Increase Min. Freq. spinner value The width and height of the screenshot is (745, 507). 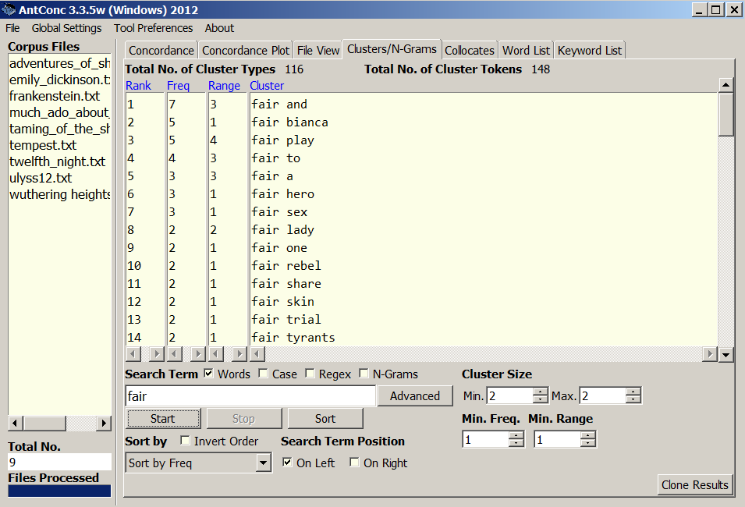point(516,435)
